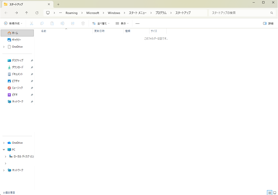Open ダウンロード in the sidebar

coord(18,67)
